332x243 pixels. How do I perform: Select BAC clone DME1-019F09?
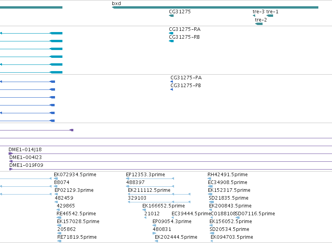click(26, 165)
